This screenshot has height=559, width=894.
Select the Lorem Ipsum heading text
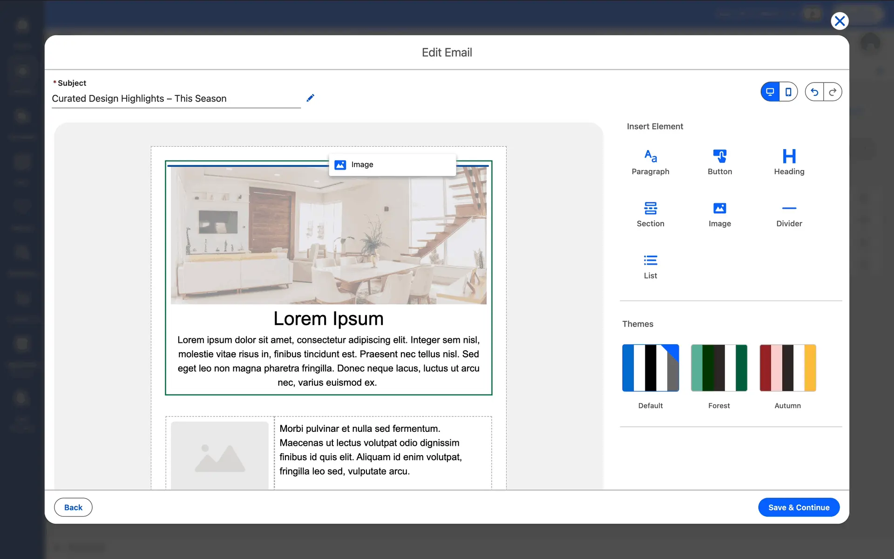pyautogui.click(x=328, y=319)
